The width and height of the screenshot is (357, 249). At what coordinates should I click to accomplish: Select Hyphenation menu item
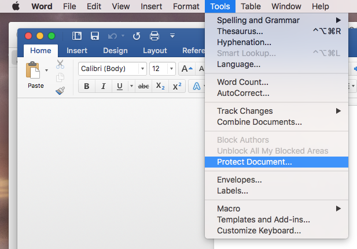coord(277,42)
